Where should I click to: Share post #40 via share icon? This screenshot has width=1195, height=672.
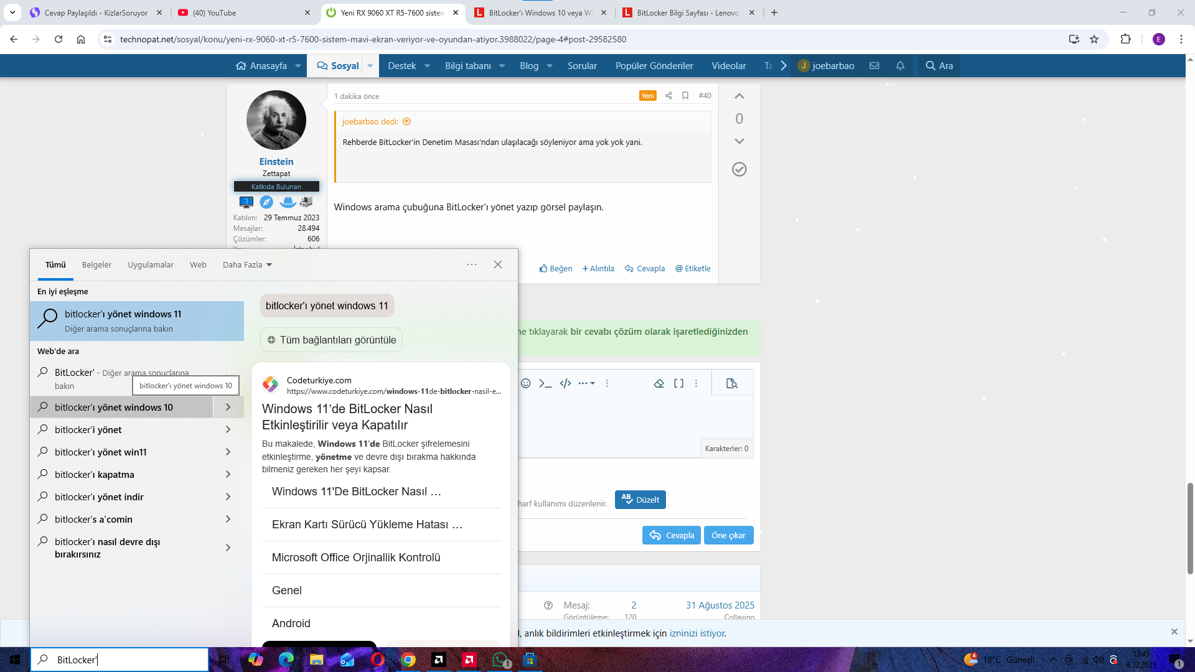(x=668, y=95)
